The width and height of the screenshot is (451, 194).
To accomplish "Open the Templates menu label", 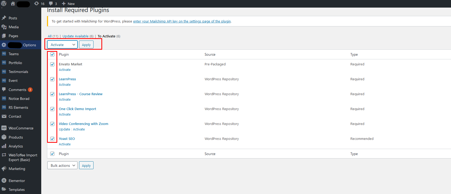I will click(x=17, y=190).
